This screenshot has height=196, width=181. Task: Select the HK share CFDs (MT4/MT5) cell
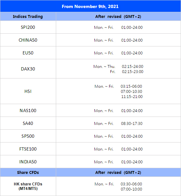(x=28, y=186)
